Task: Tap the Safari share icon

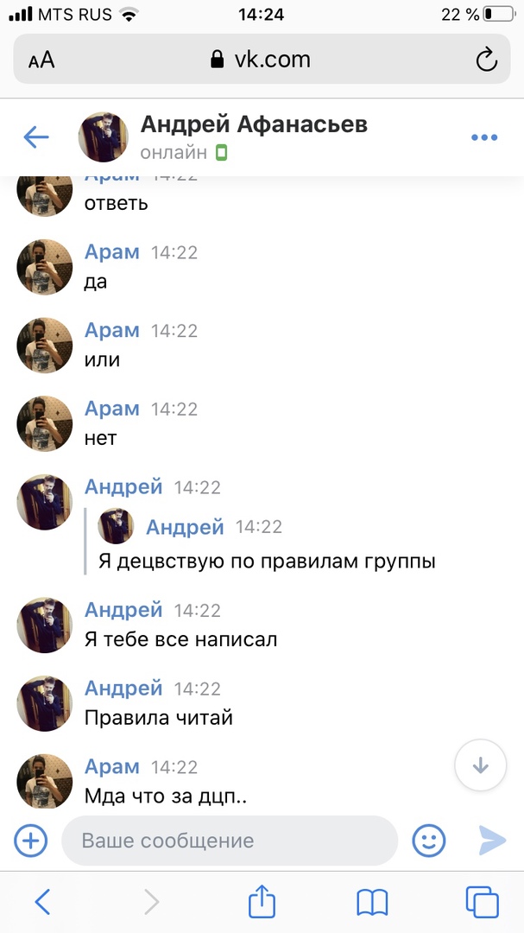Action: 262,901
